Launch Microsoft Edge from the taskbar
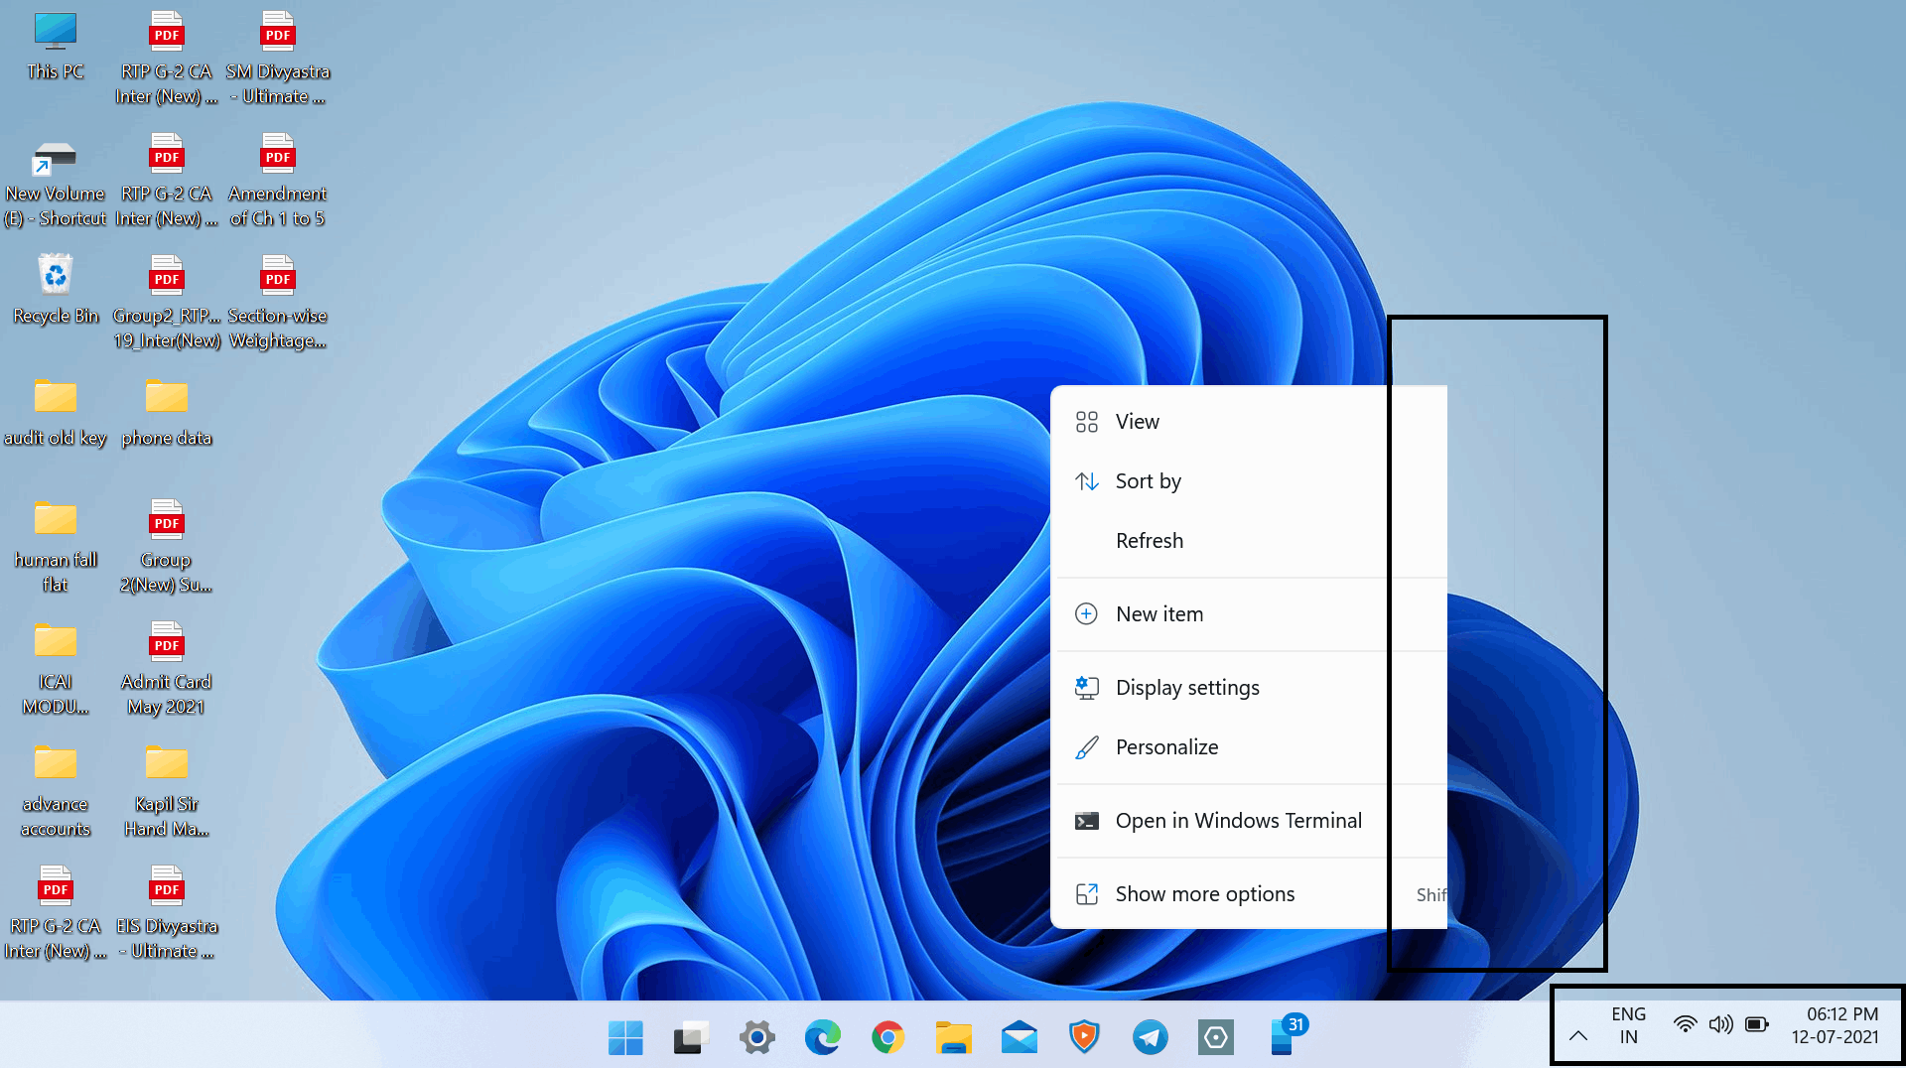This screenshot has width=1906, height=1068. click(x=822, y=1037)
